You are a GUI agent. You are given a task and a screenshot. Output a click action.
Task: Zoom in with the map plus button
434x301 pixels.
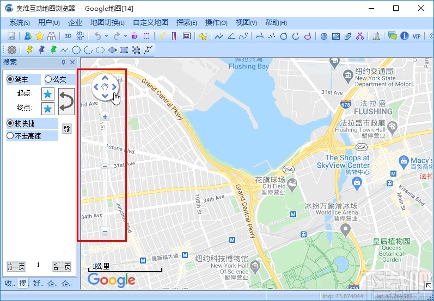tap(105, 117)
